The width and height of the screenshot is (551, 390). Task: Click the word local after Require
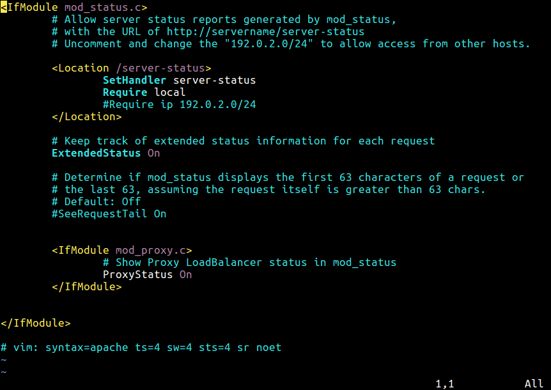169,92
